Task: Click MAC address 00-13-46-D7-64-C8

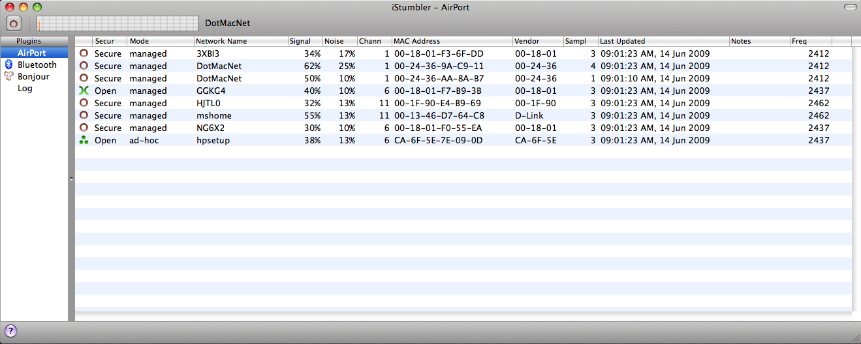Action: coord(439,115)
